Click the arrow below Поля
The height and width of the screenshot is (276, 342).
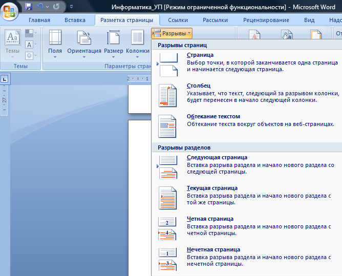[55, 57]
